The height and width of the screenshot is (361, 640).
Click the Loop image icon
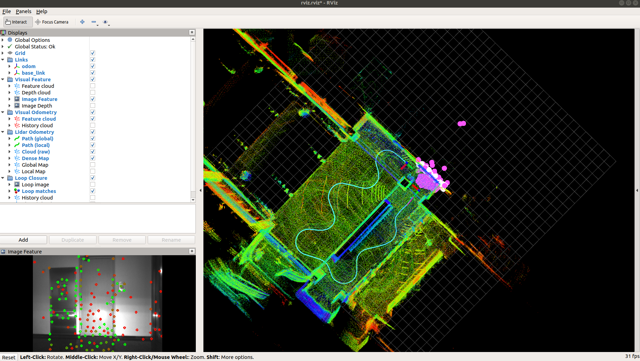tap(17, 184)
